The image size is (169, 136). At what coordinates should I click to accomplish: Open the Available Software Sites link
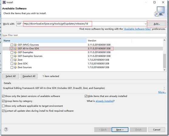click(x=137, y=29)
